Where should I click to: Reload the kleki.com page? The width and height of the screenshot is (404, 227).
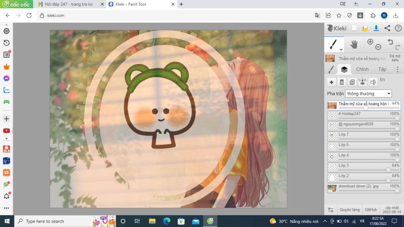pos(29,15)
